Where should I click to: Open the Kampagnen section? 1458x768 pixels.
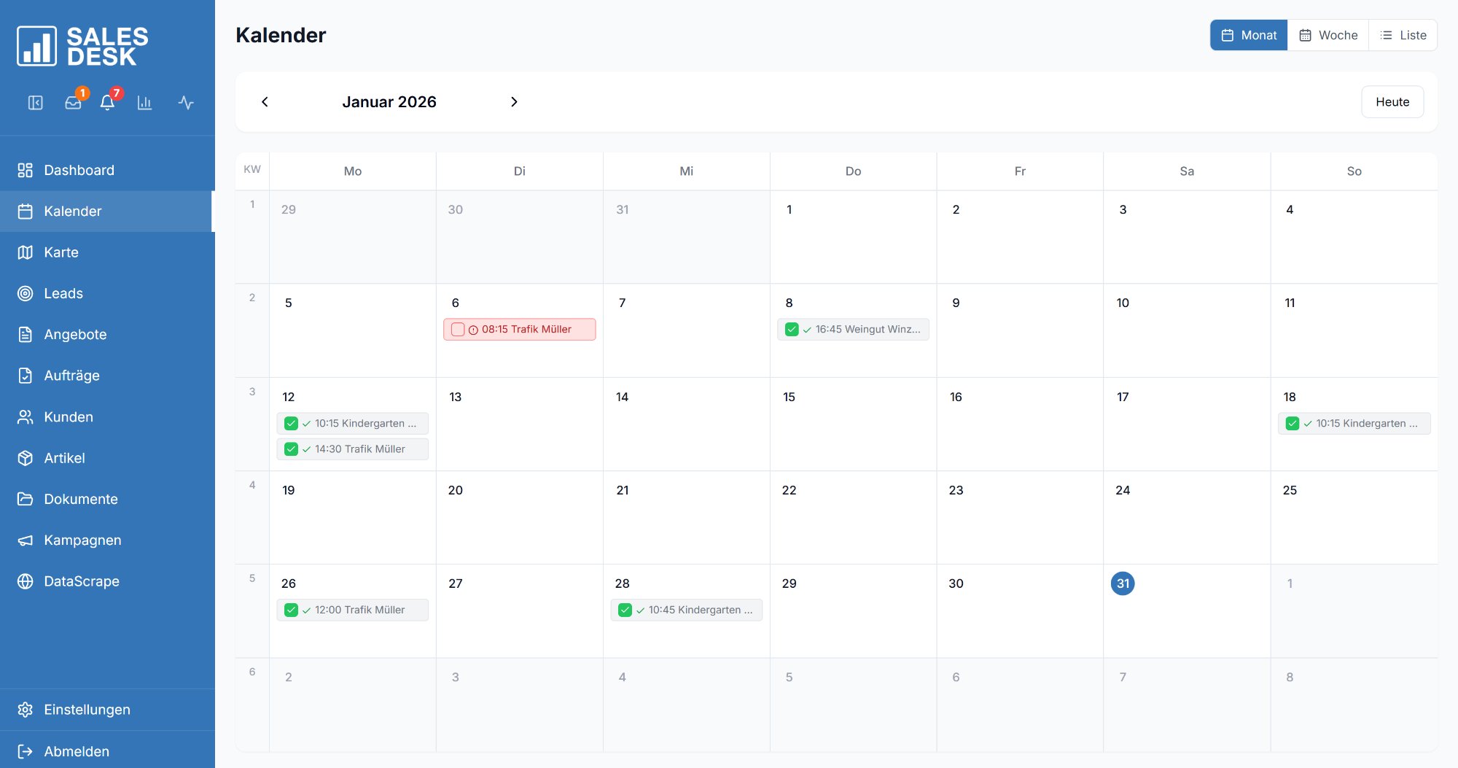(82, 540)
